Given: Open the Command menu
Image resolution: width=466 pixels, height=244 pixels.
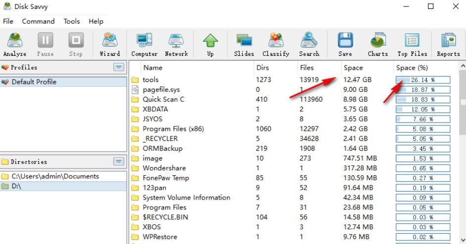Looking at the screenshot, I should pos(38,21).
